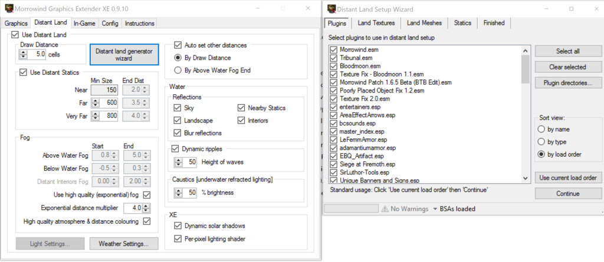
Task: Disable Dynamic ripples checkbox
Action: [175, 148]
